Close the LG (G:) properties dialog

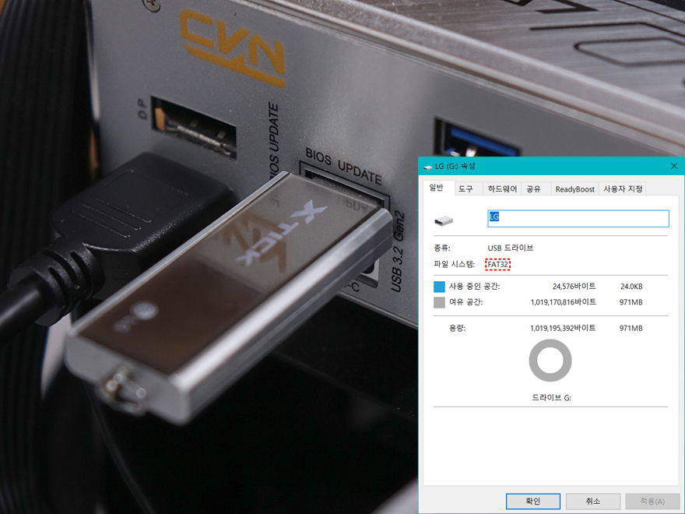[x=673, y=166]
